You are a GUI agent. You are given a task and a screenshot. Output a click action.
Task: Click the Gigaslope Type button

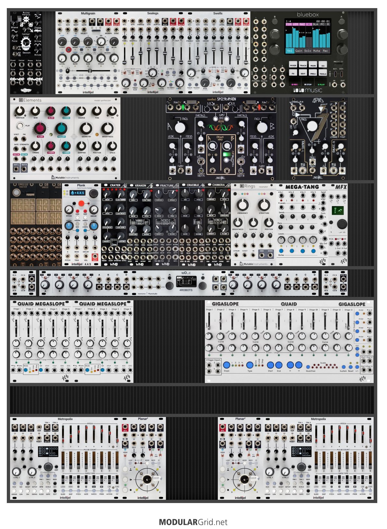[x=250, y=365]
